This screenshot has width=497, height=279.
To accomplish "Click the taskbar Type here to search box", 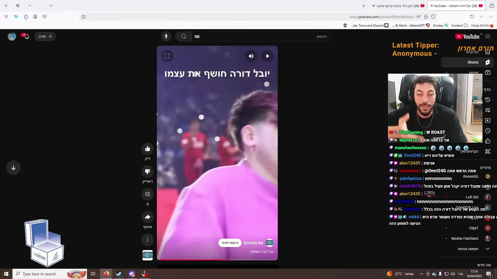I will click(50, 274).
